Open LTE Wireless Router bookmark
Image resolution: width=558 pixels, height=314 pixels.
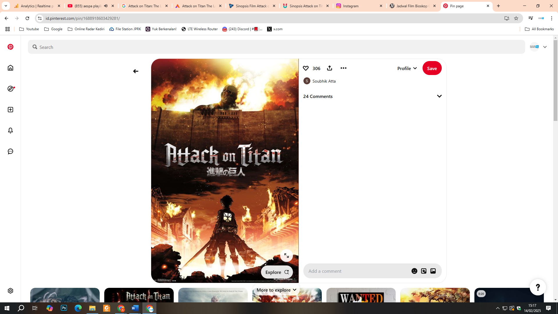(x=200, y=29)
